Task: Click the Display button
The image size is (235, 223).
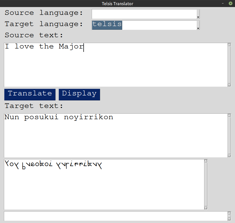Action: pos(79,94)
